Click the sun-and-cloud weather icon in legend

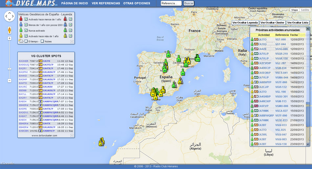click(21, 41)
